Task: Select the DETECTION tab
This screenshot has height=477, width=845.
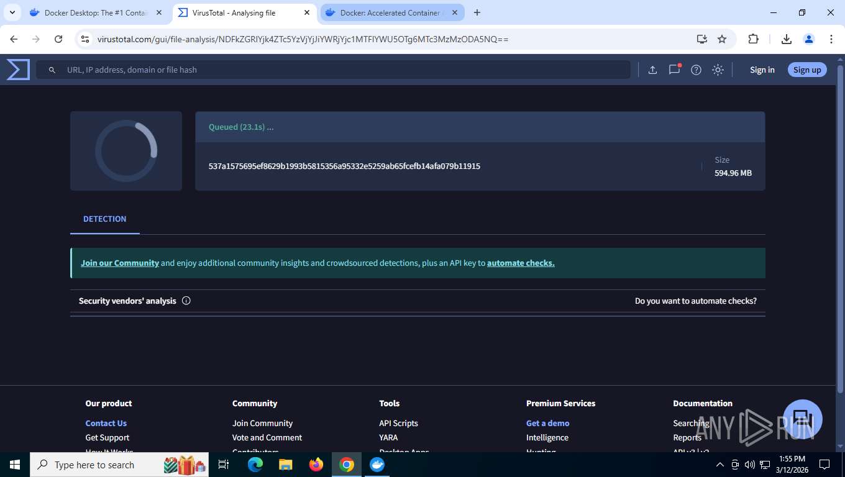Action: point(105,219)
